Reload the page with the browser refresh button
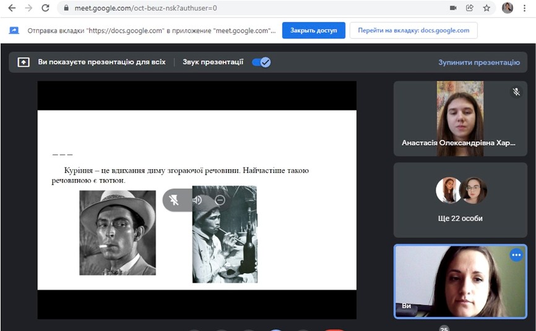Image resolution: width=536 pixels, height=331 pixels. (45, 8)
